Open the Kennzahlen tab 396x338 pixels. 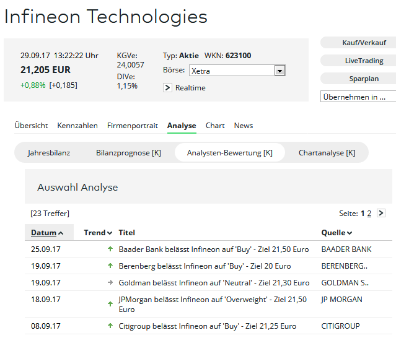coord(77,126)
